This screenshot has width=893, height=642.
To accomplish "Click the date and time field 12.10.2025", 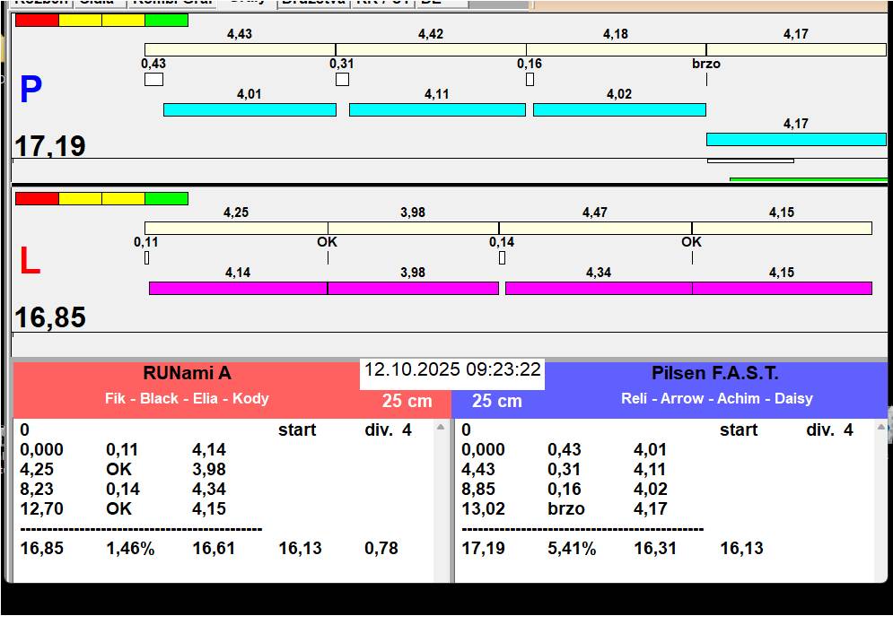I will (x=452, y=370).
